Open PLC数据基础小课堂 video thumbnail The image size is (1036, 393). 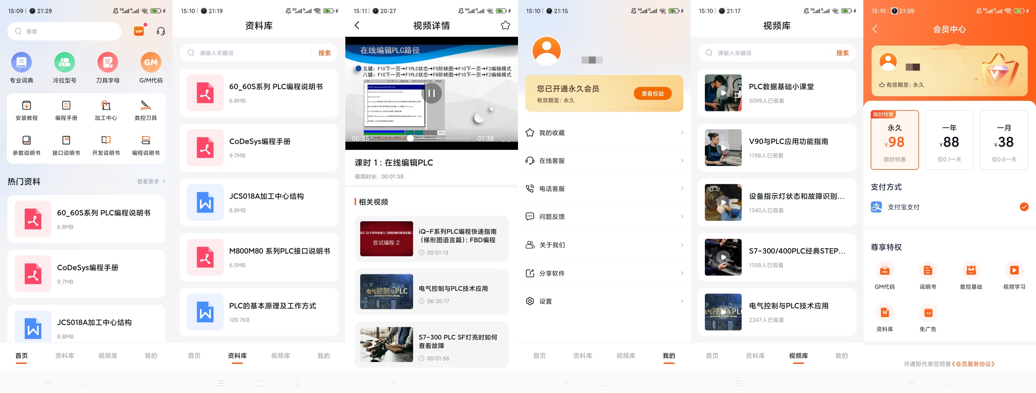(723, 93)
